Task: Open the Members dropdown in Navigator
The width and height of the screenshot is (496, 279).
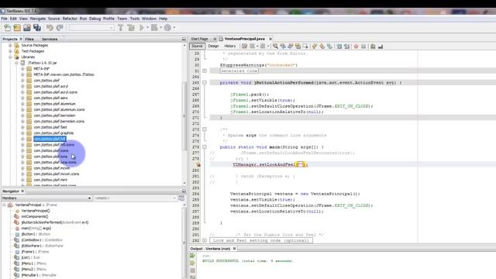Action: point(89,198)
